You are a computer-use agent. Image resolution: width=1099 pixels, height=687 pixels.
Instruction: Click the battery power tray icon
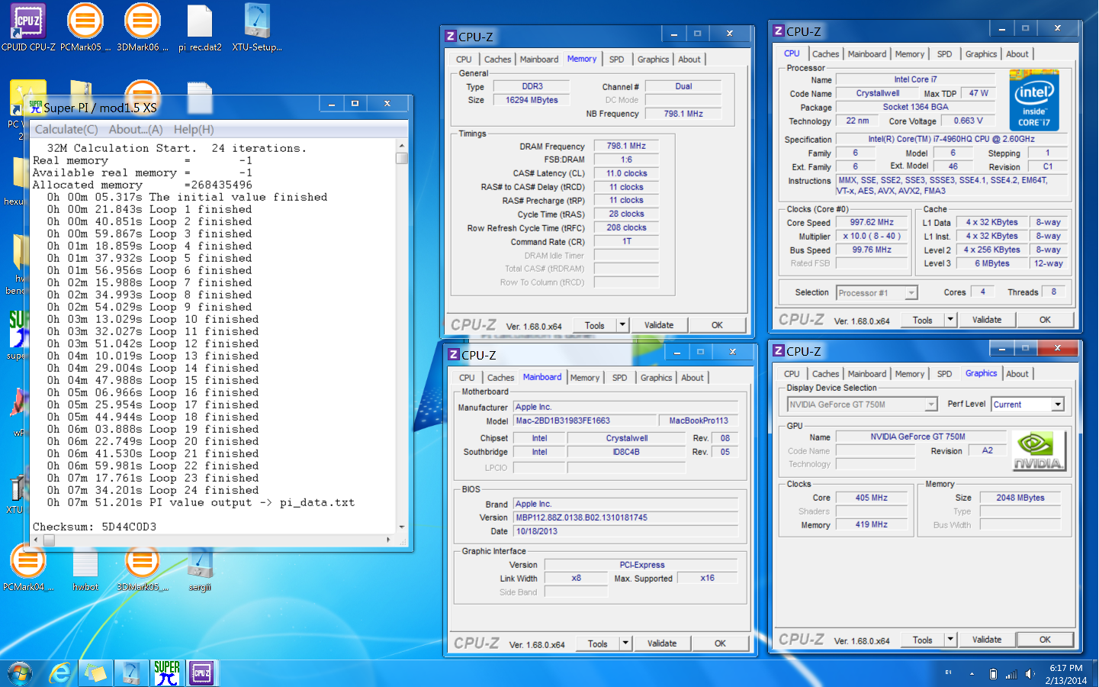(x=993, y=674)
